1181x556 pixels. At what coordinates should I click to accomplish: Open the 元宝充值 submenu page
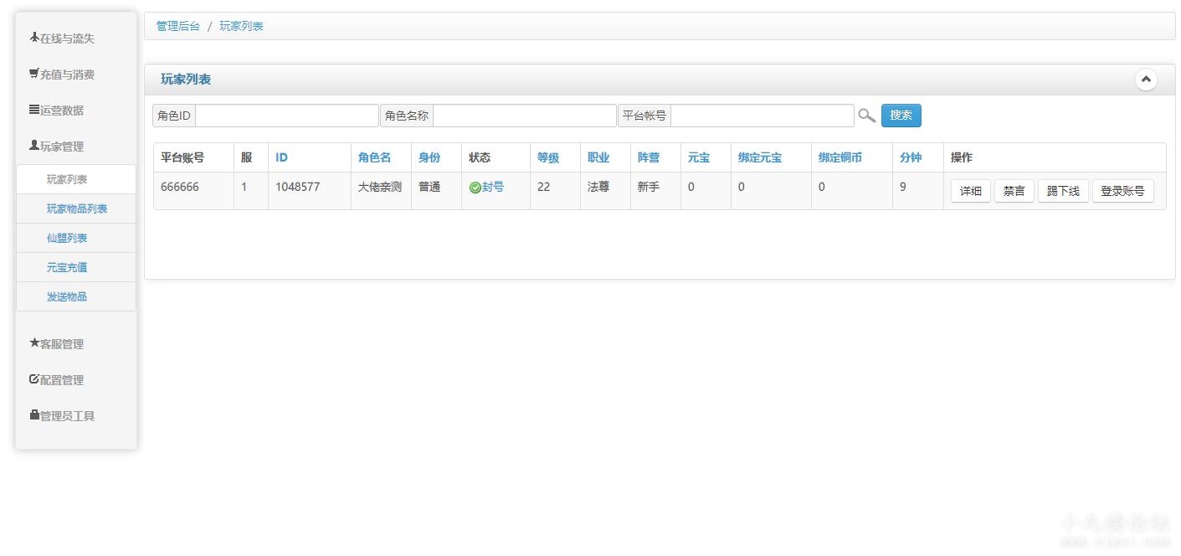[x=67, y=267]
